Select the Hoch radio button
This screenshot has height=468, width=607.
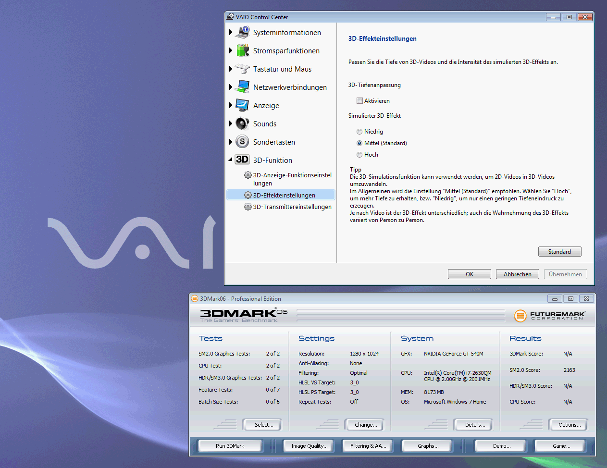pyautogui.click(x=359, y=155)
